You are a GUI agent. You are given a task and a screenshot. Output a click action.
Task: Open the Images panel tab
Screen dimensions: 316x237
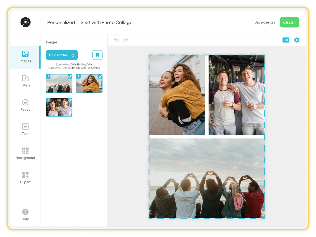[25, 57]
